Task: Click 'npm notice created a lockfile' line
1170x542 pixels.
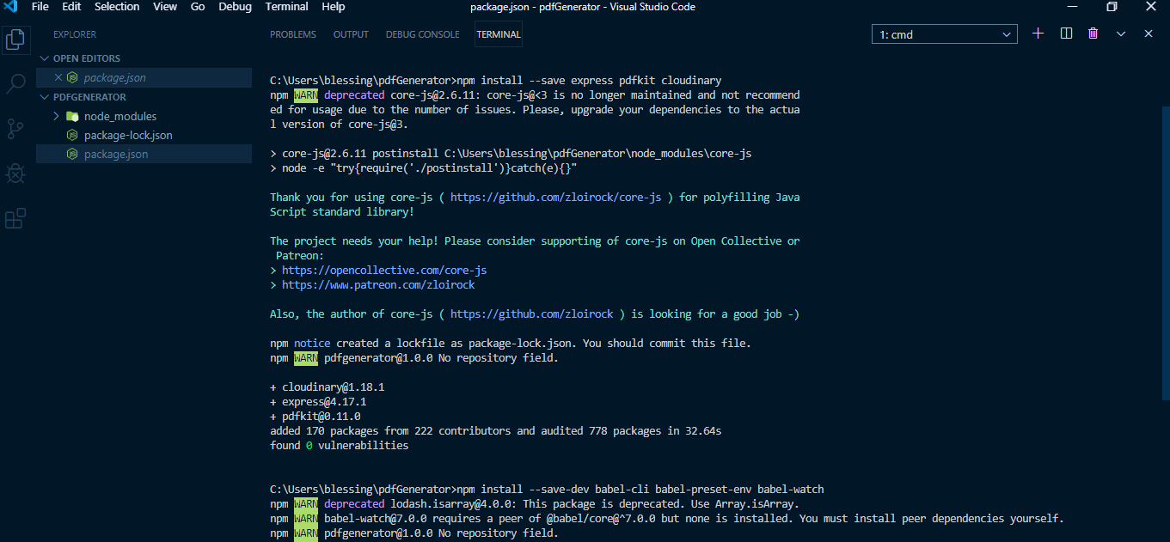Action: click(x=511, y=343)
